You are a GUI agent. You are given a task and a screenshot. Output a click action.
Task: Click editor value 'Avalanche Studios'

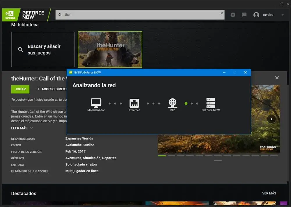(80, 145)
